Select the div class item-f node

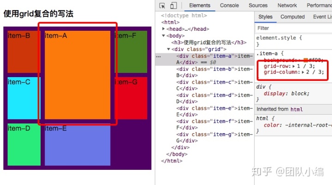coord(214,124)
